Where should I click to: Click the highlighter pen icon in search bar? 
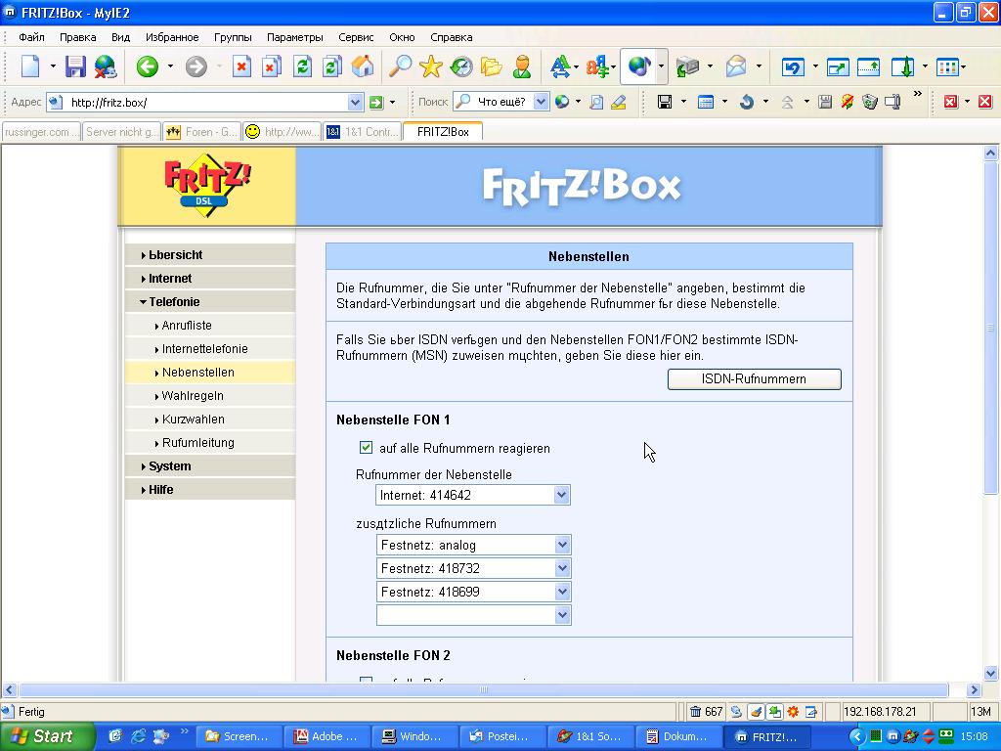[618, 102]
